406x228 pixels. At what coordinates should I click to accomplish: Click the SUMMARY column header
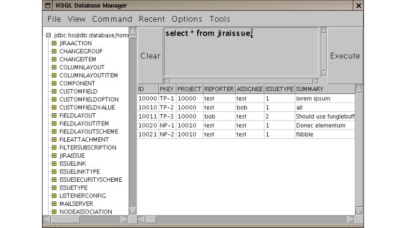[325, 89]
